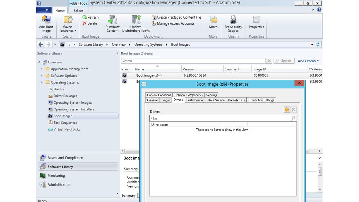Close the Boot image Properties dialog

coord(299,83)
